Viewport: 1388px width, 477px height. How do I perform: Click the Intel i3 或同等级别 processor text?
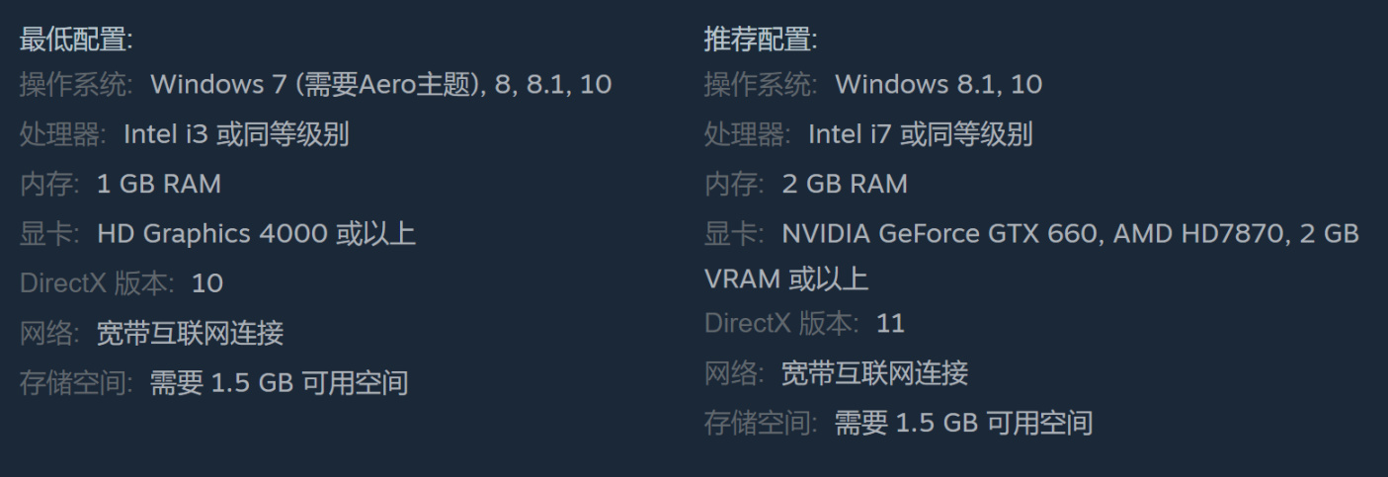236,134
